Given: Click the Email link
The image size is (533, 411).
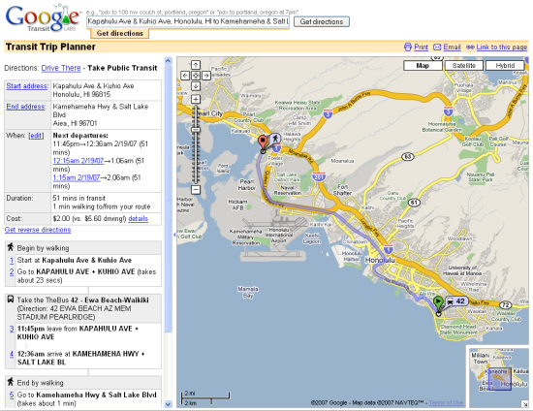Looking at the screenshot, I should tap(452, 47).
